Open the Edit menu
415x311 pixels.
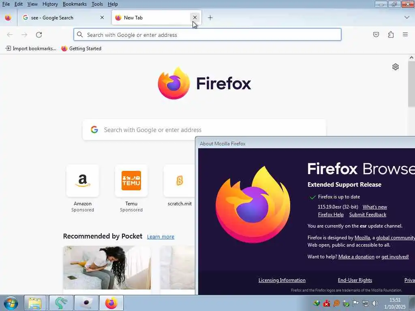18,4
